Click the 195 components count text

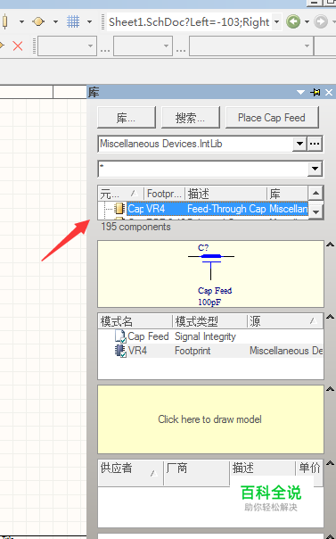click(135, 227)
